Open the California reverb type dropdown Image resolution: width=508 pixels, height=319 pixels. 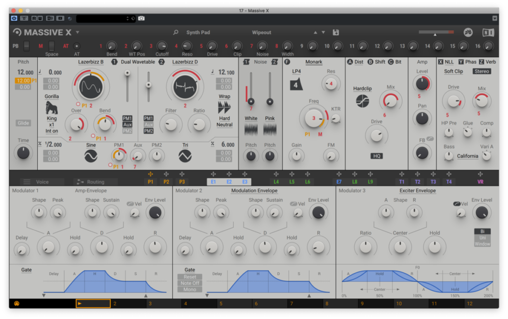(x=467, y=156)
